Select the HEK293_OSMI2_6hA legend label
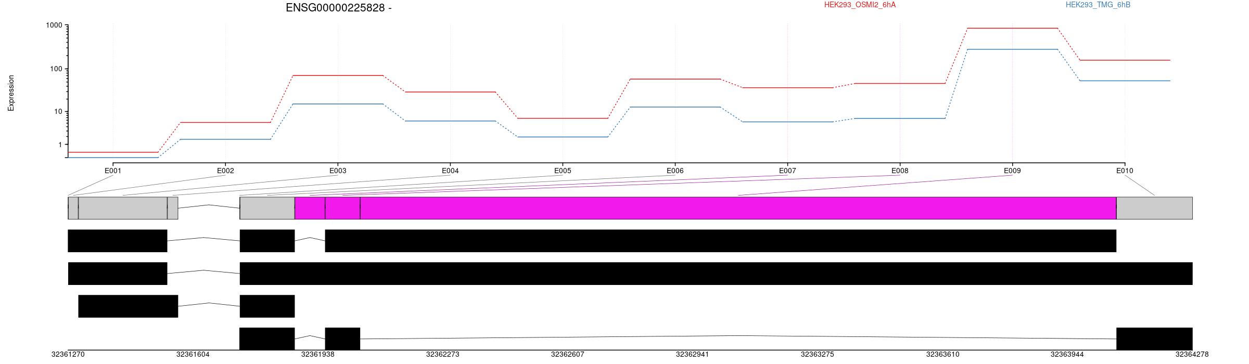 point(860,5)
